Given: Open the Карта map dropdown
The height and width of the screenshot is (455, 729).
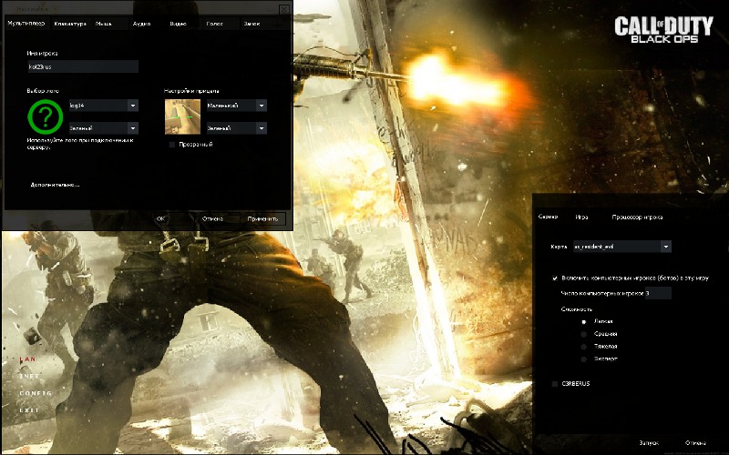Looking at the screenshot, I should pyautogui.click(x=622, y=247).
